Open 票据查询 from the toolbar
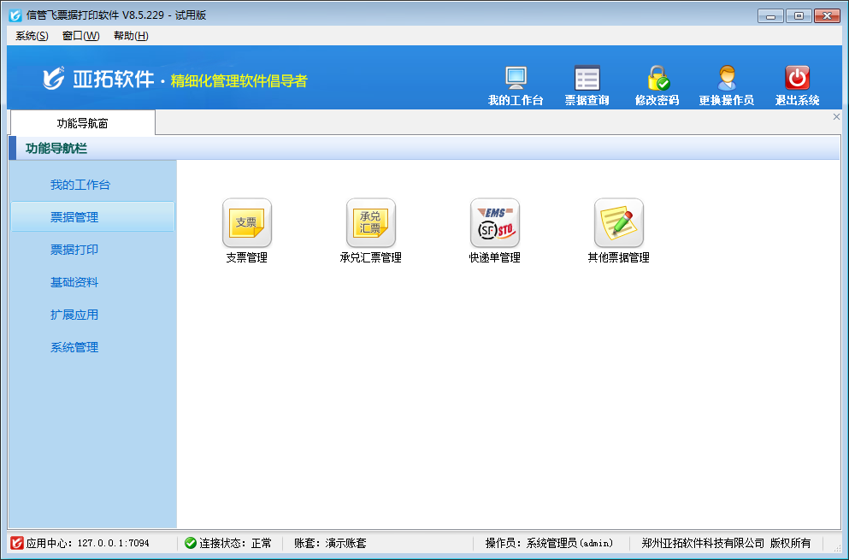Screen dimensions: 849x560 click(587, 81)
